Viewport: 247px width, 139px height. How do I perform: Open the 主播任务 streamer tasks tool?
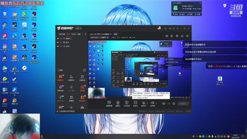point(82,78)
